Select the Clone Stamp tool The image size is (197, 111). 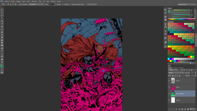click(2, 32)
